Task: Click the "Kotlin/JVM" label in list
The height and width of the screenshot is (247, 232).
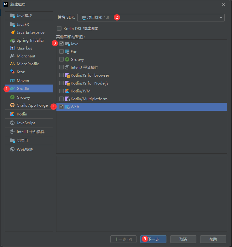Action: pos(80,91)
